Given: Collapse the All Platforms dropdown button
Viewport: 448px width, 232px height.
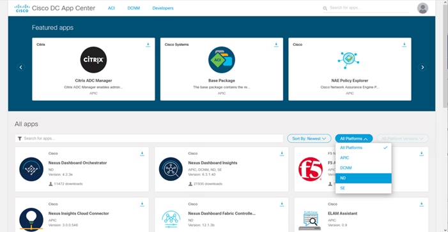Looking at the screenshot, I should (353, 138).
